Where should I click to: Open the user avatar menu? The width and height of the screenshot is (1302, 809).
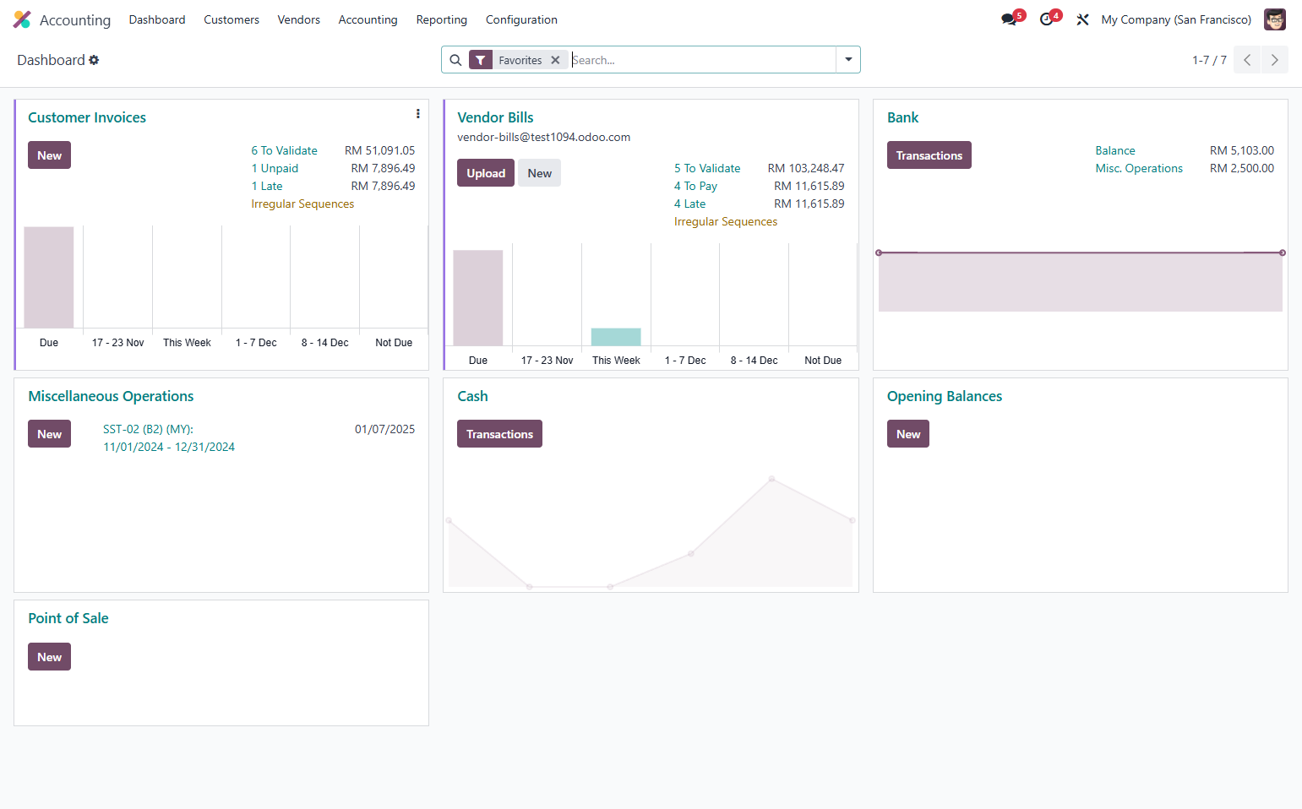(x=1274, y=19)
